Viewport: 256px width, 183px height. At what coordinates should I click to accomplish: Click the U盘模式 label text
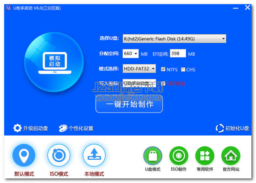[x=153, y=169]
